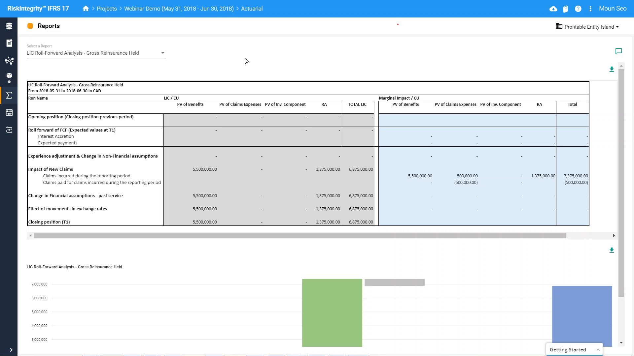Select the cube model sidebar icon

(9, 78)
